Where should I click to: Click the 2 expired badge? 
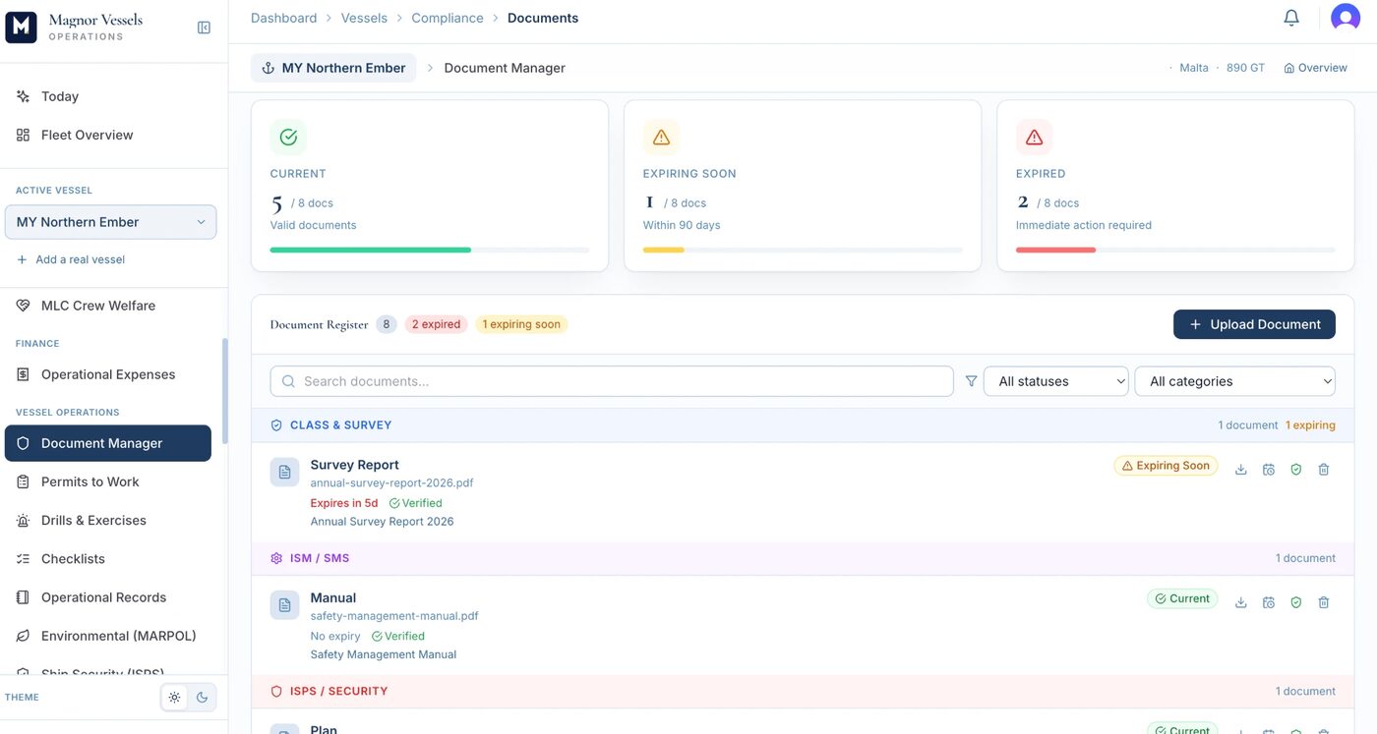coord(436,324)
